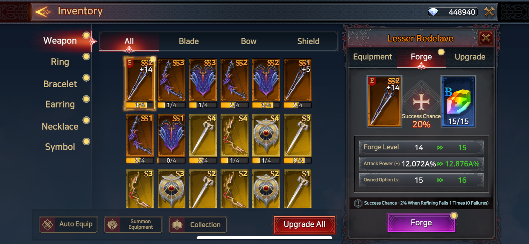The height and width of the screenshot is (244, 529).
Task: Select the Necklace category
Action: (x=60, y=126)
